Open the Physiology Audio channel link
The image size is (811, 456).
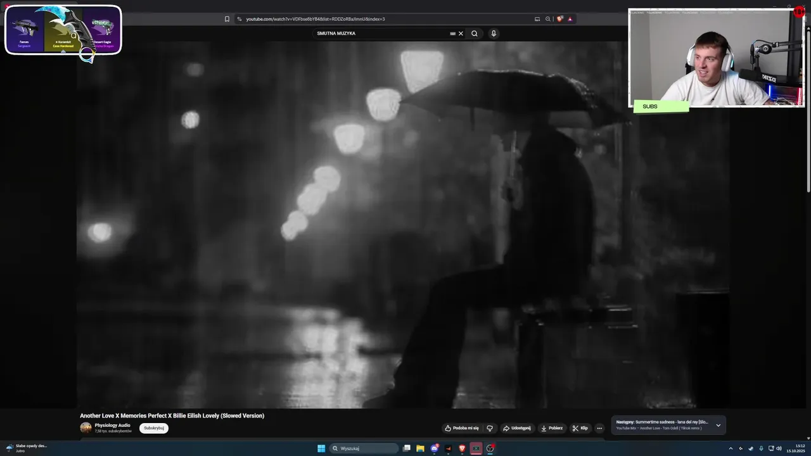(x=112, y=425)
